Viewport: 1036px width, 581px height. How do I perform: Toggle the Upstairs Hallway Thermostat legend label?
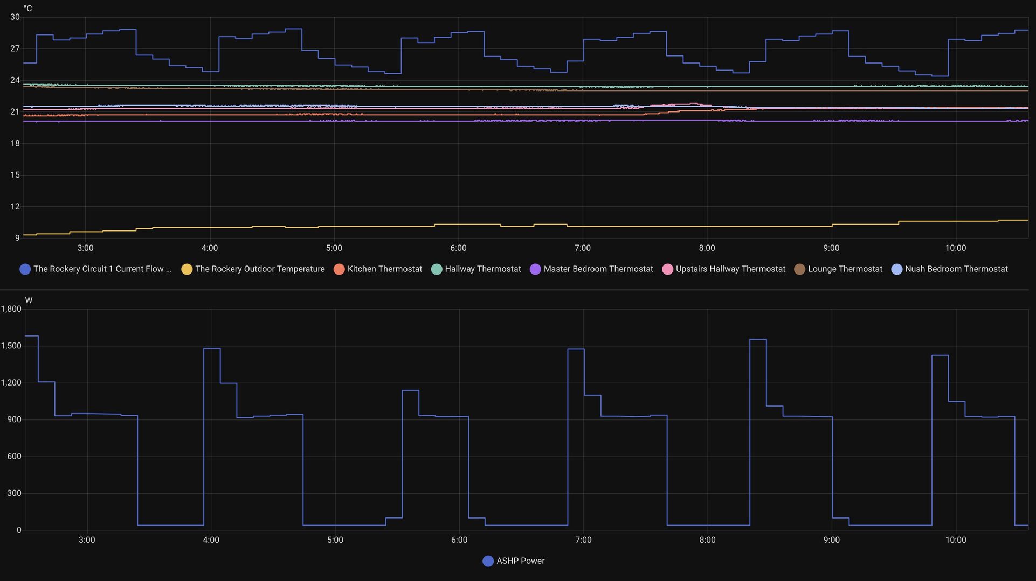(x=730, y=269)
